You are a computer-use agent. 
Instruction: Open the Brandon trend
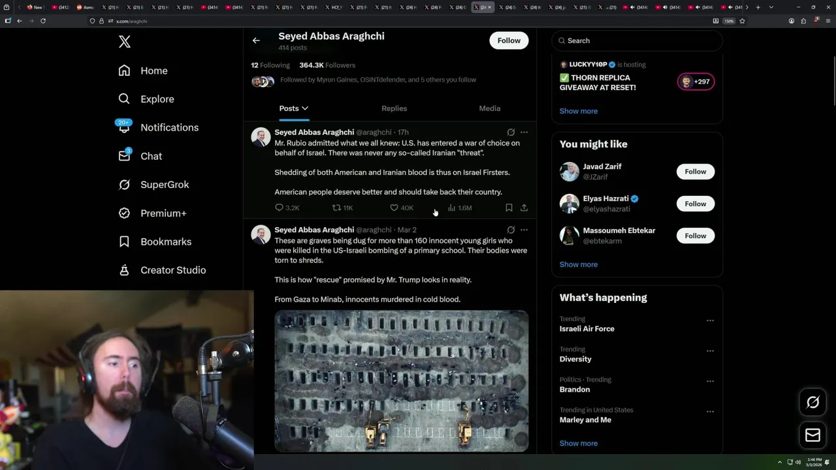(x=574, y=390)
